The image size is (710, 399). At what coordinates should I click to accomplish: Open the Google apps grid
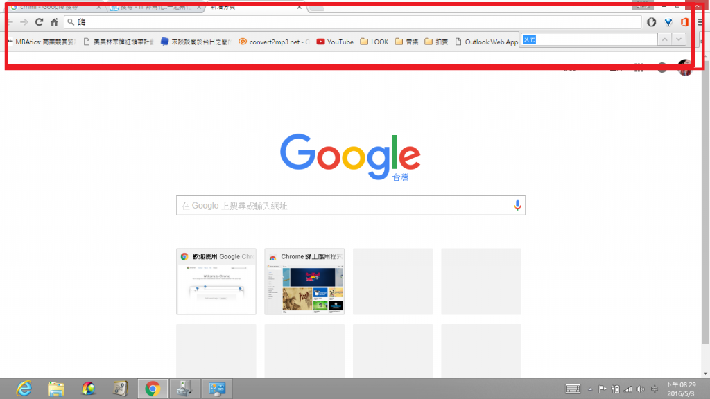[639, 68]
